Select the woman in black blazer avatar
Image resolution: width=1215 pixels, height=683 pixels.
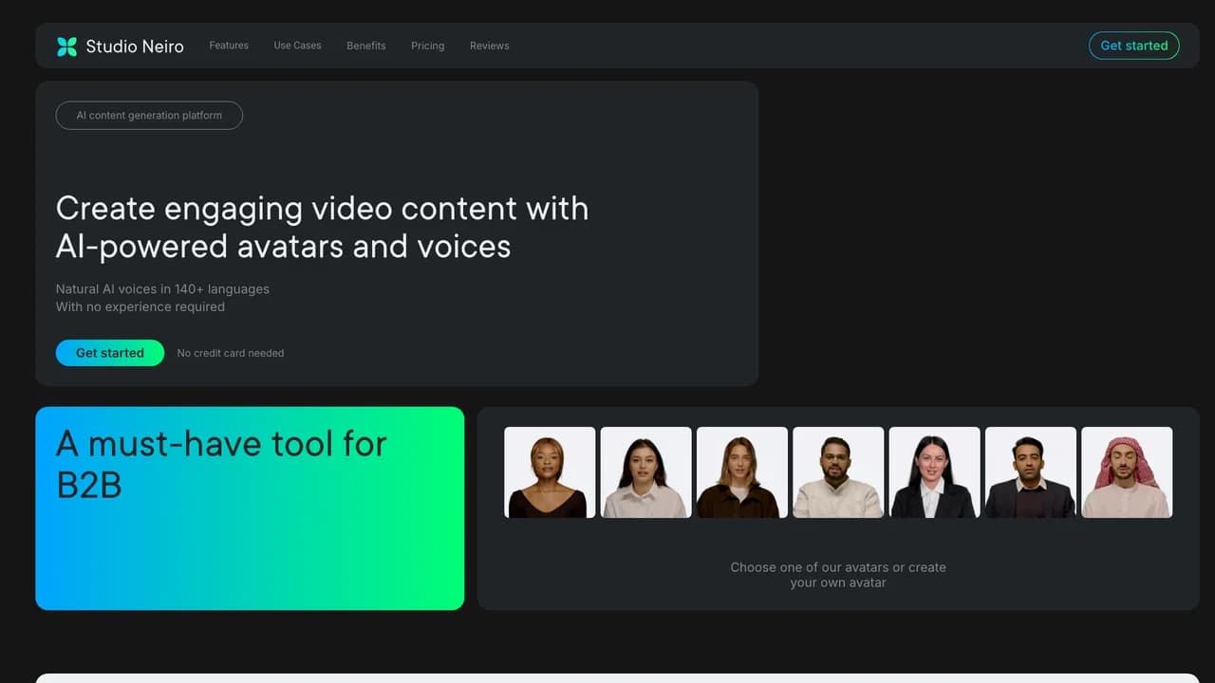pyautogui.click(x=935, y=472)
